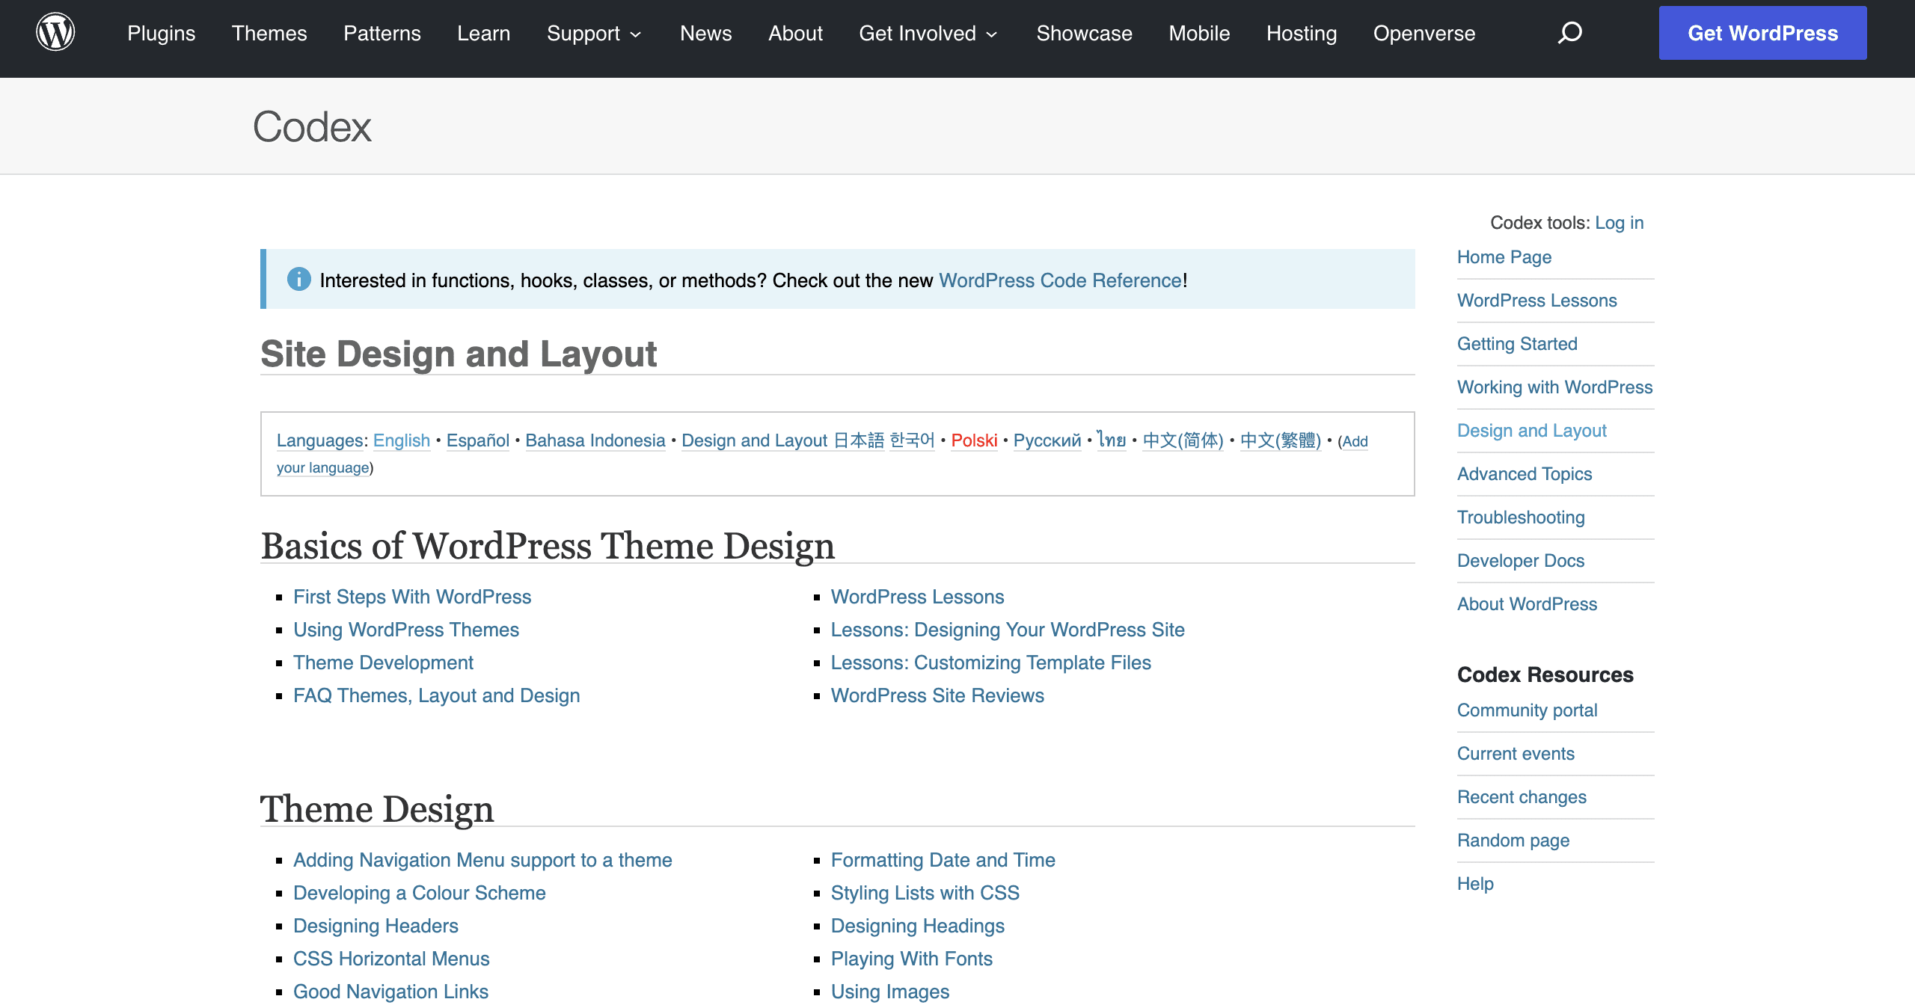
Task: Click the Polski language toggle
Action: tap(972, 440)
